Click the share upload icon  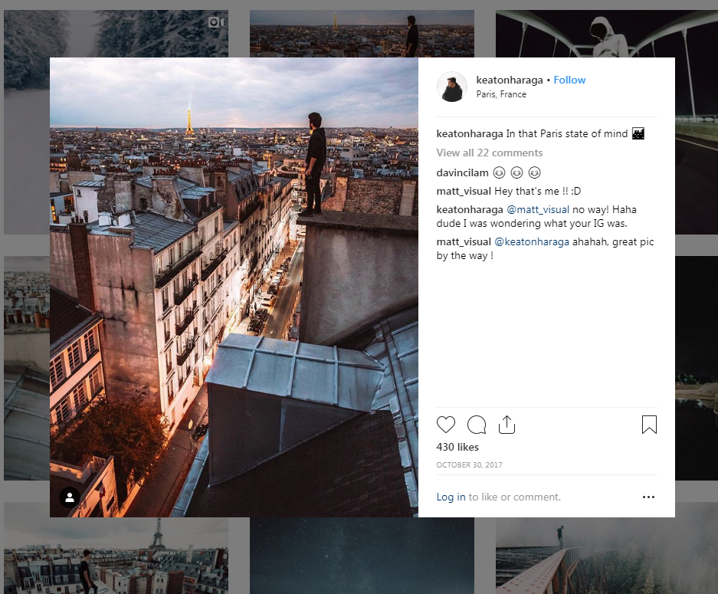pos(507,425)
